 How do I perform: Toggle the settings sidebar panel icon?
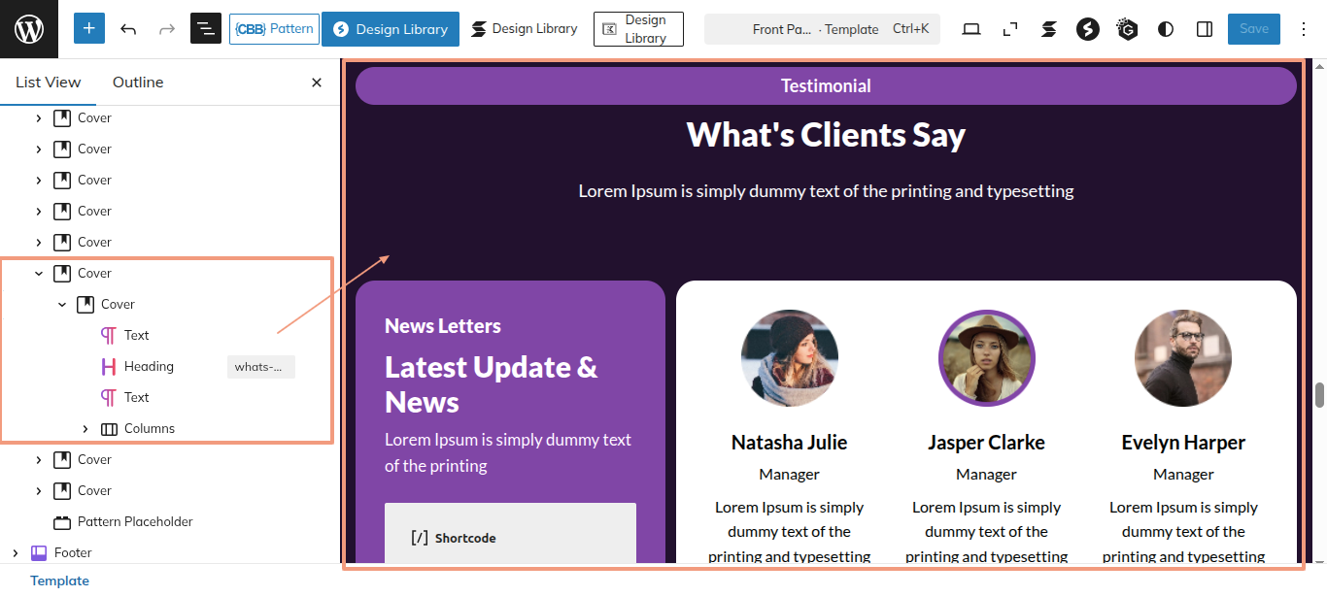(x=1205, y=29)
